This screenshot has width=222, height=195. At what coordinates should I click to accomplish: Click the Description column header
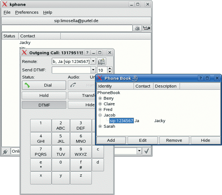click(x=167, y=86)
